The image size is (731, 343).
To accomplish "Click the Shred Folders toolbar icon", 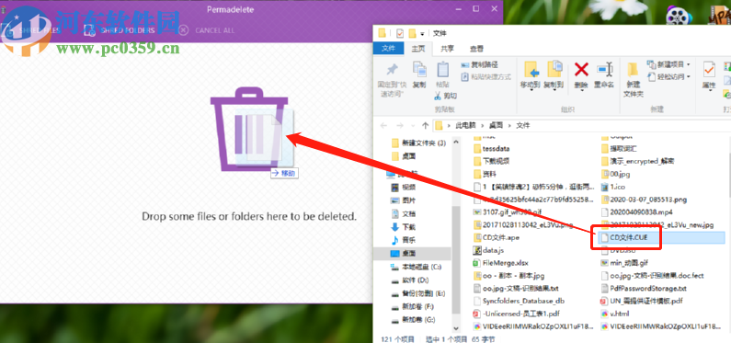I will click(90, 30).
